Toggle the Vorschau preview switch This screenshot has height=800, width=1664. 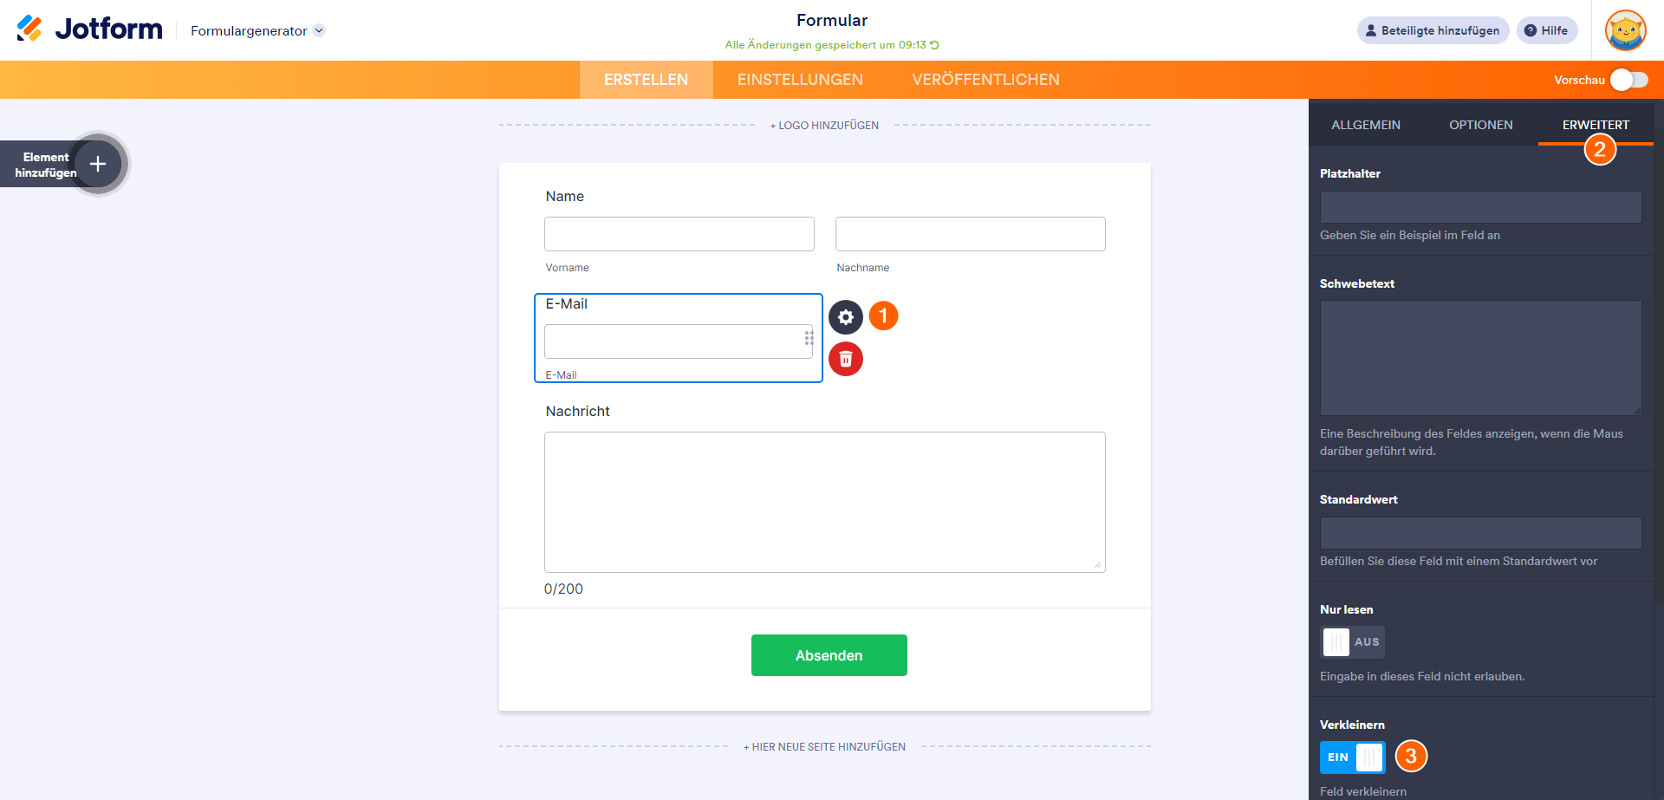click(1629, 80)
